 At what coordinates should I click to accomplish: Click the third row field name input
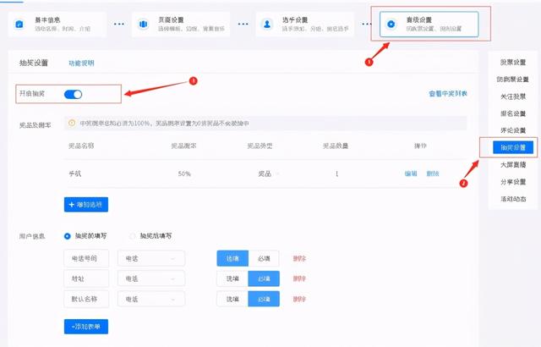click(86, 299)
